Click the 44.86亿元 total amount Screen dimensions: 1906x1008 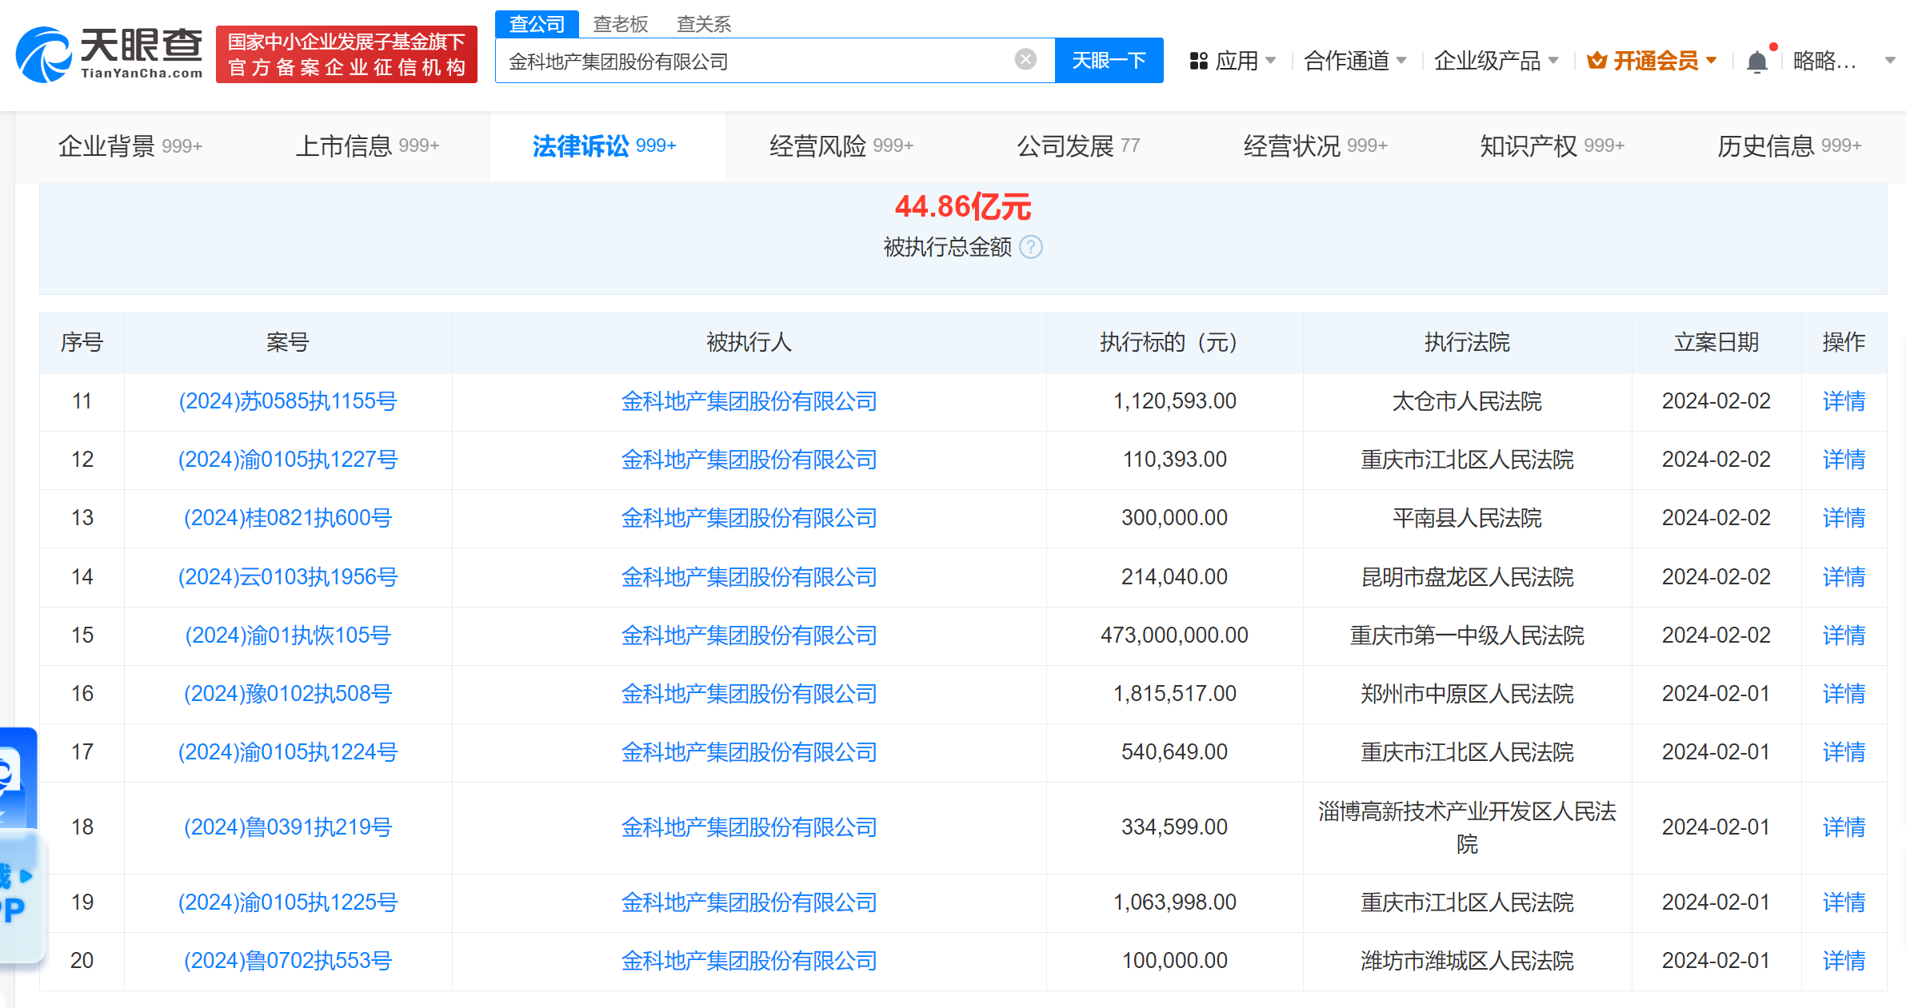click(963, 207)
